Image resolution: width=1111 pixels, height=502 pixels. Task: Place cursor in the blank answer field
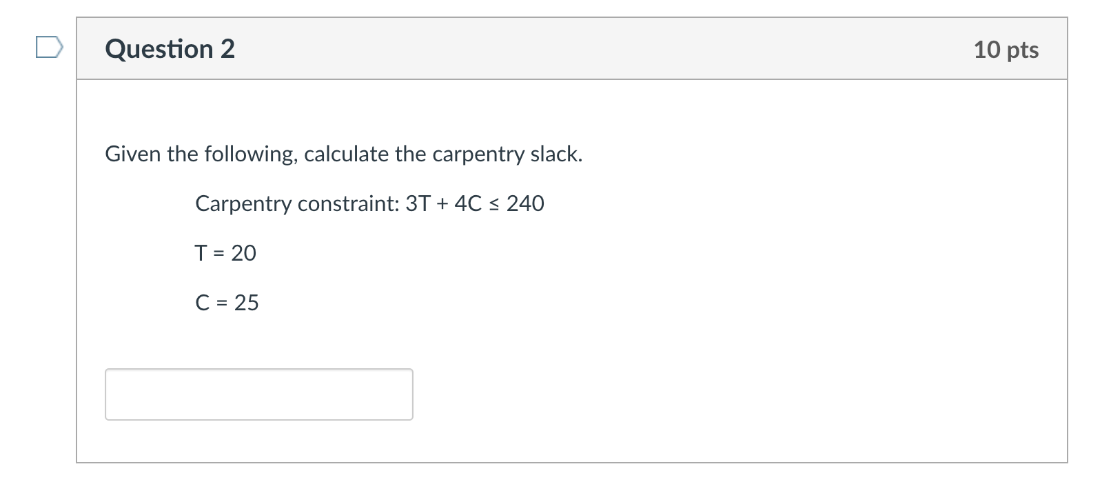(x=258, y=394)
